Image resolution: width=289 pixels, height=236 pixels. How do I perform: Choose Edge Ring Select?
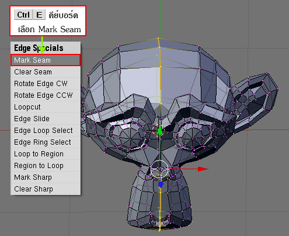coord(46,142)
